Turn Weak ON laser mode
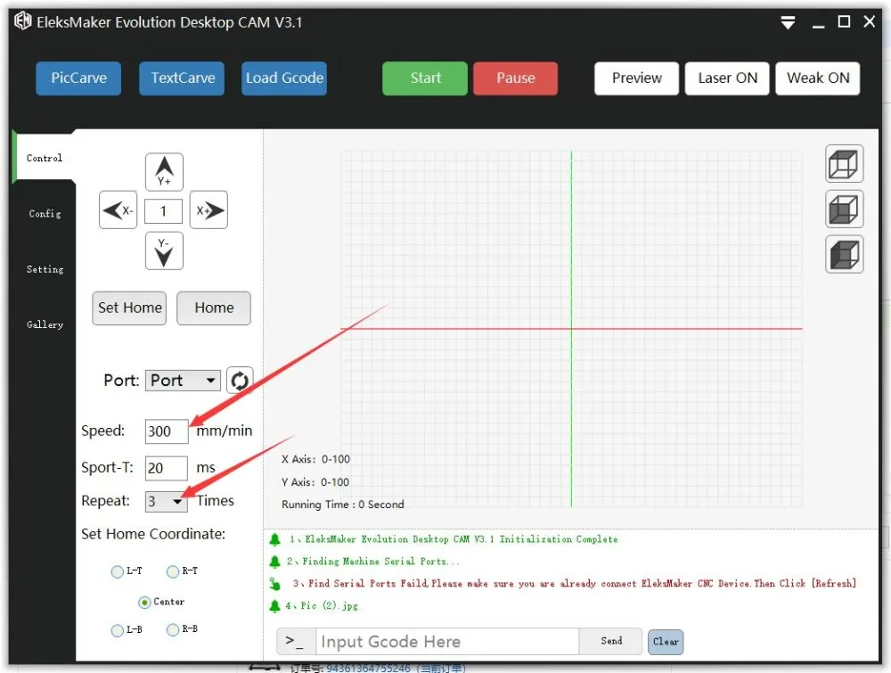This screenshot has width=891, height=673. coord(818,78)
